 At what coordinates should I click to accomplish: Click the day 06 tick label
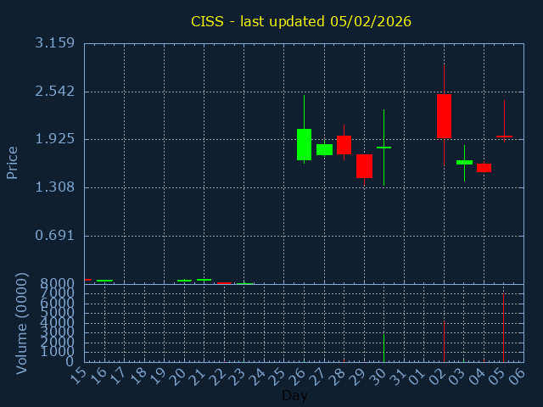pos(518,376)
